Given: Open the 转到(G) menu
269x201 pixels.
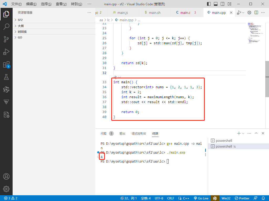Looking at the screenshot, I should [76, 4].
